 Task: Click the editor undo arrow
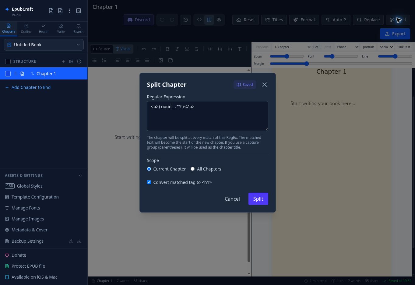pos(144,49)
